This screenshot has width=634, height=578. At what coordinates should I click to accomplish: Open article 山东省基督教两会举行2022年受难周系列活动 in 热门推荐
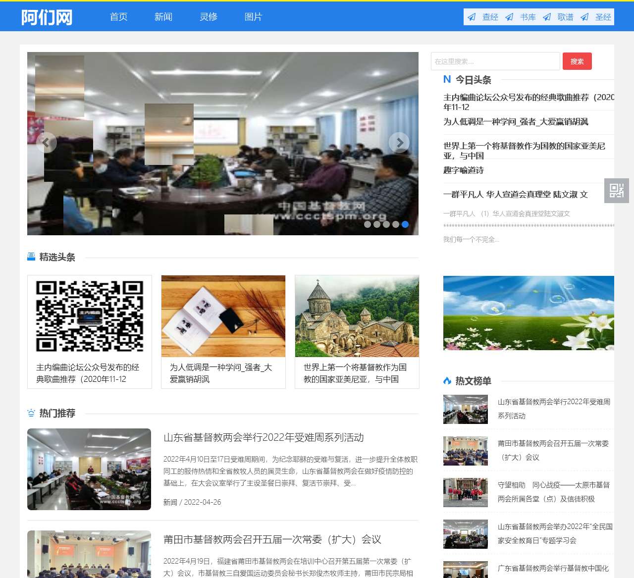264,437
